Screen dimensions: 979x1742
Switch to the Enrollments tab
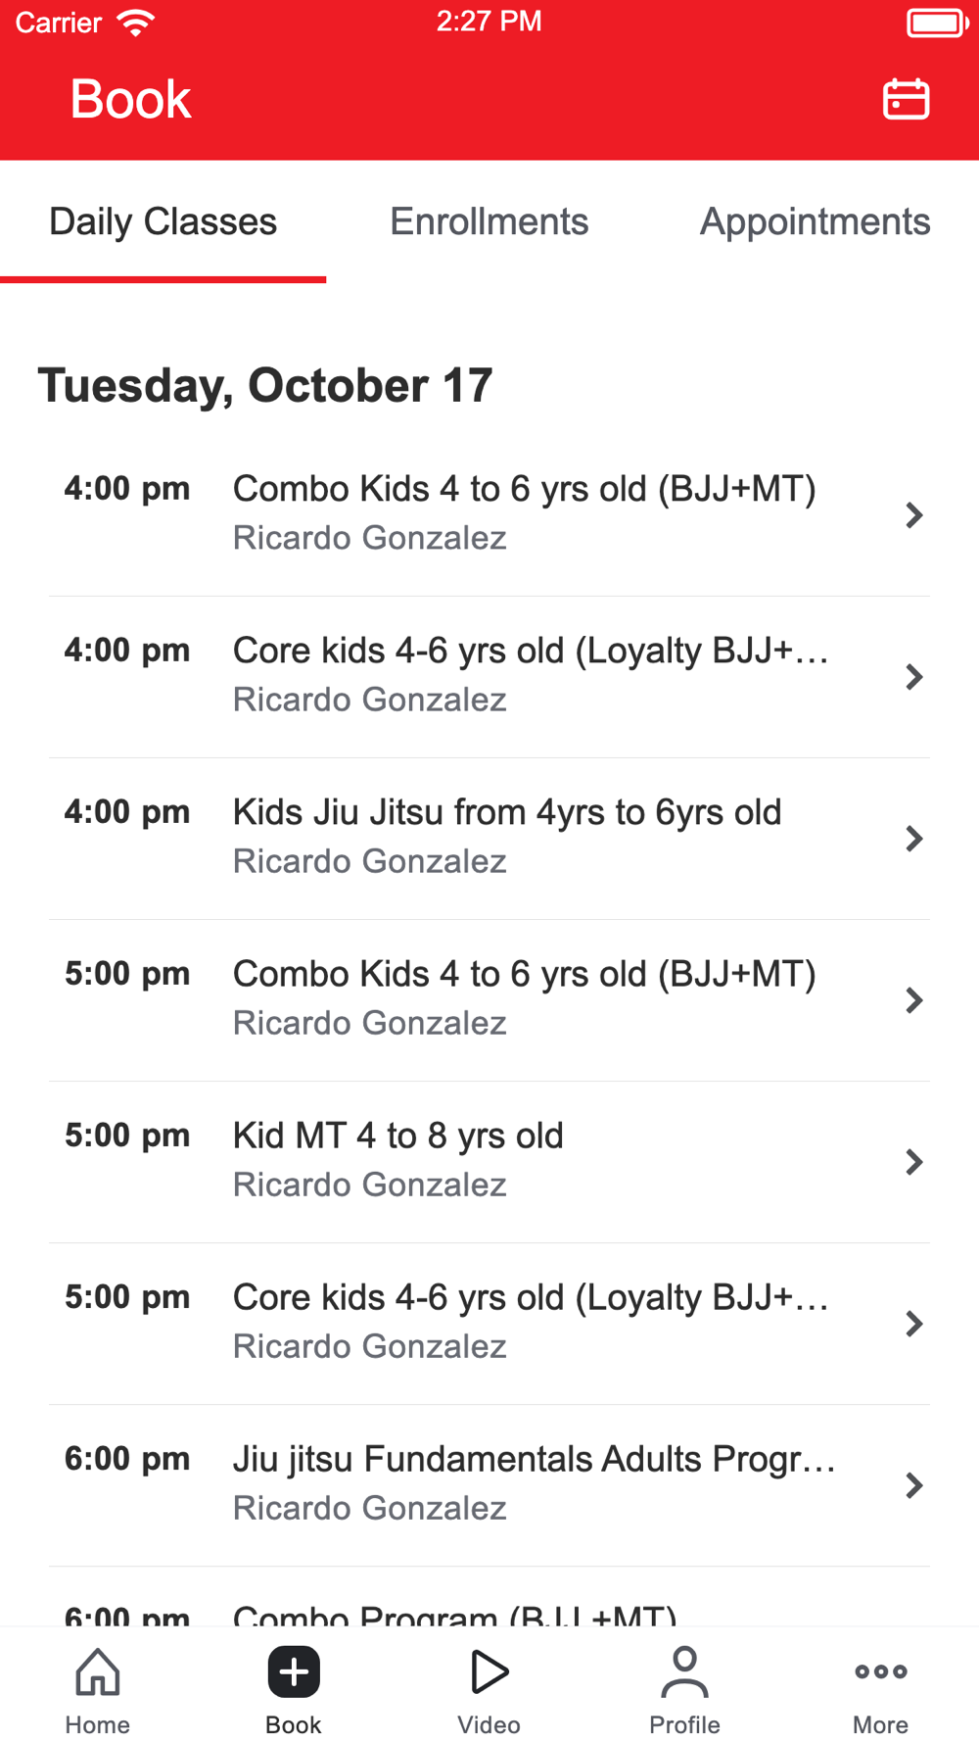489,221
